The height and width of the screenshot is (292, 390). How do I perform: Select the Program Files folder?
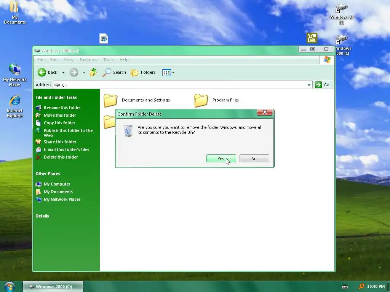[x=217, y=100]
